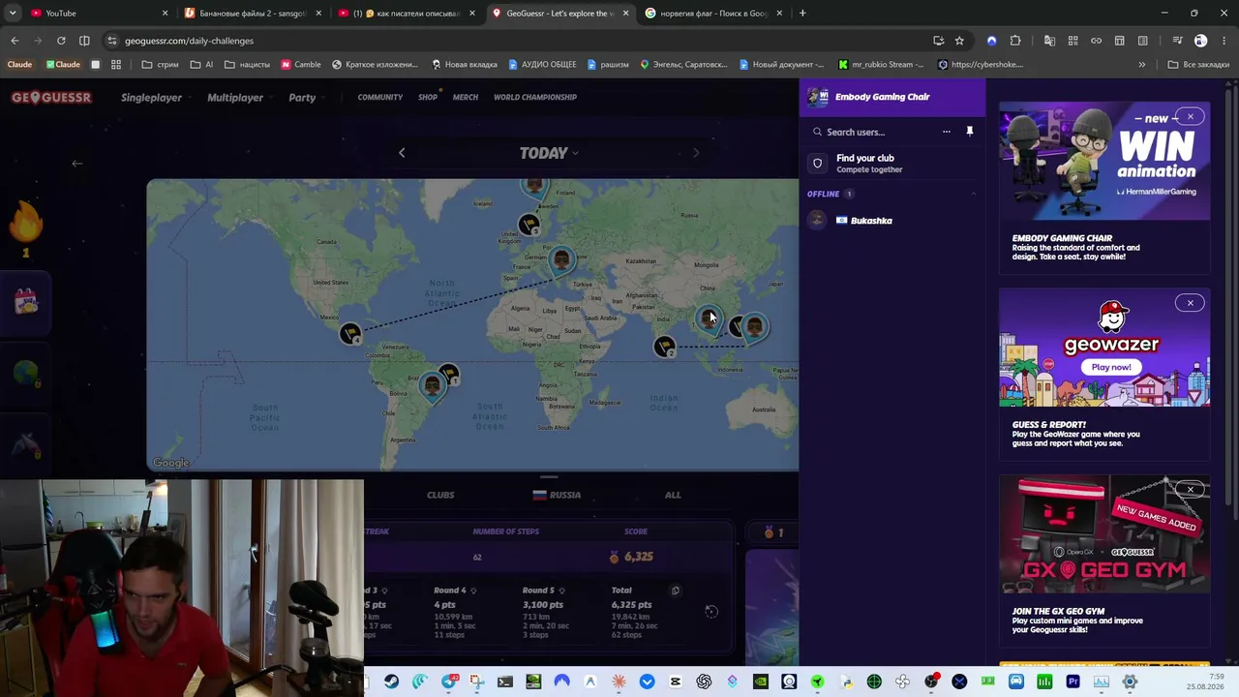Open the стрим bookmarks folder

(x=160, y=65)
